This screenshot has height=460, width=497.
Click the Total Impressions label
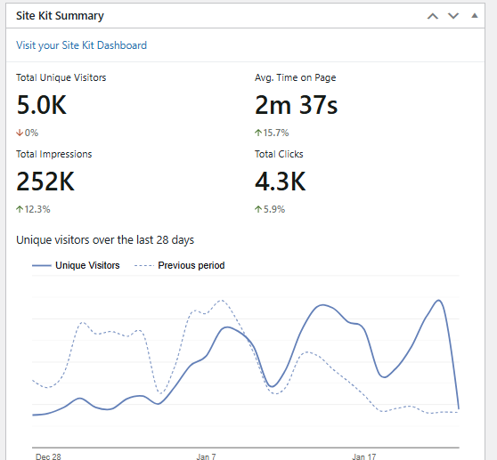coord(53,154)
